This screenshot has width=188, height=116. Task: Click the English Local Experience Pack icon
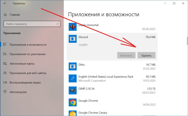coord(72,79)
